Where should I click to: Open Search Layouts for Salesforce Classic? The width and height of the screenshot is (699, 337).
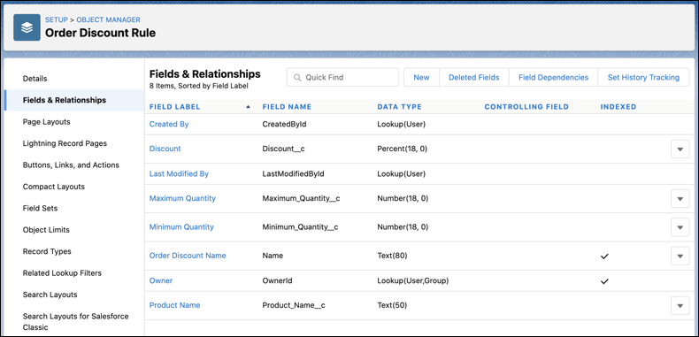[76, 321]
